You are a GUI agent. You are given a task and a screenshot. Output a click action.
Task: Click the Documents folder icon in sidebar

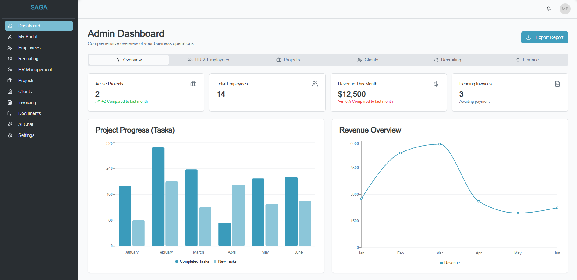(x=10, y=113)
